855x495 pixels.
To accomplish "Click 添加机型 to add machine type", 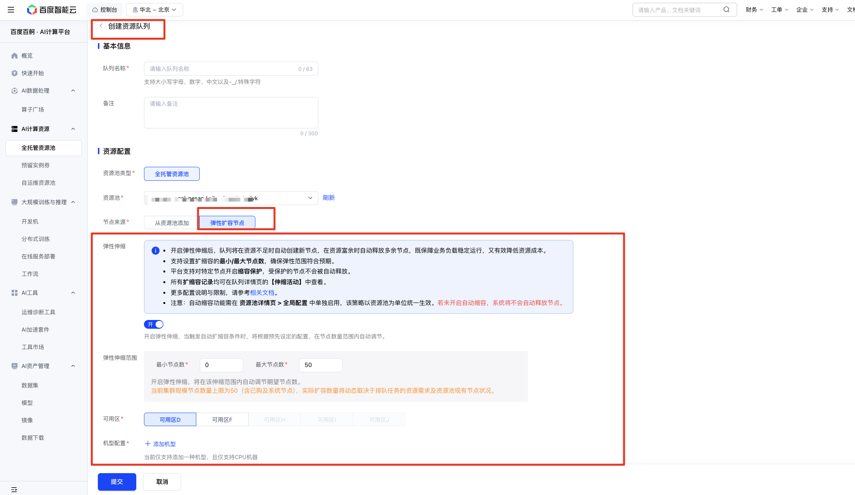I will tap(160, 444).
